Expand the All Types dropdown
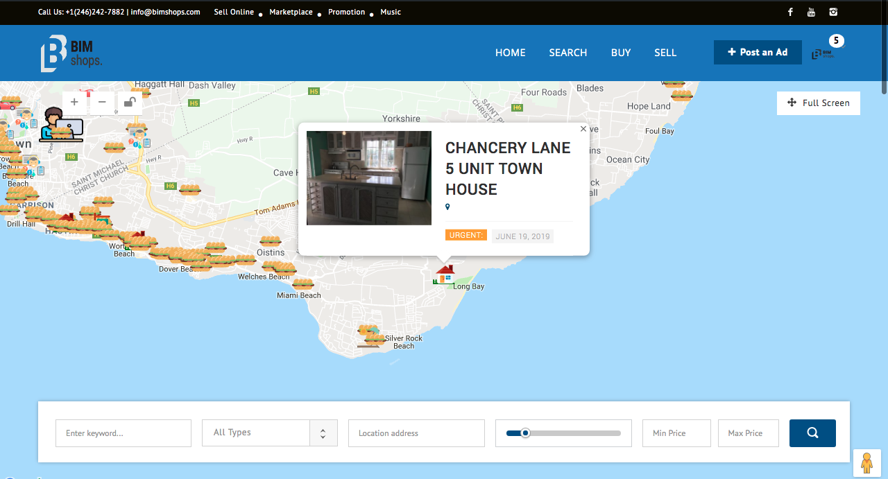The width and height of the screenshot is (888, 479). pyautogui.click(x=269, y=433)
